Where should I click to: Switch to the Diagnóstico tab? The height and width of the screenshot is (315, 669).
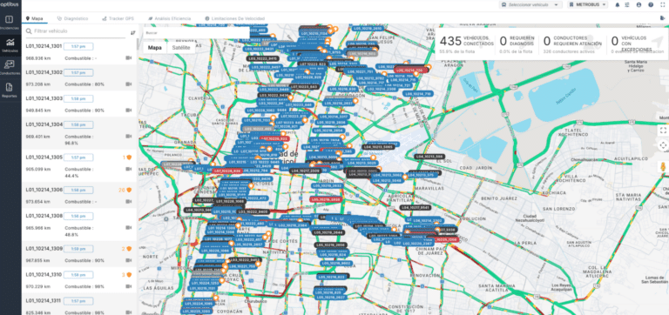[72, 19]
